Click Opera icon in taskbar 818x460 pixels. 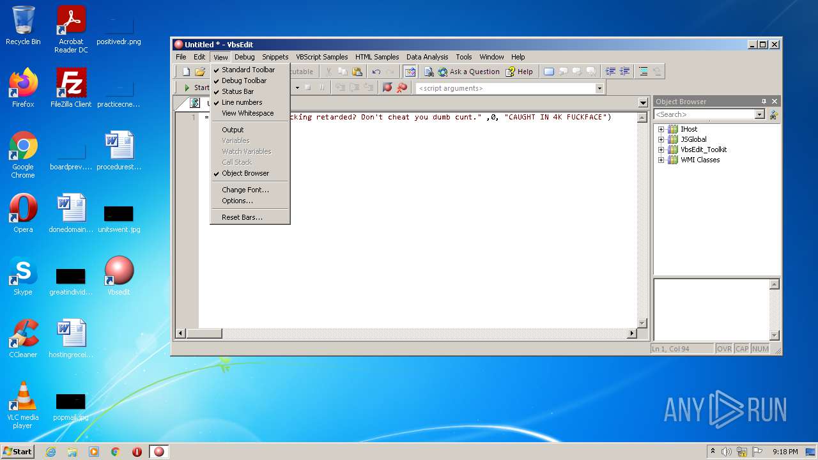[137, 452]
